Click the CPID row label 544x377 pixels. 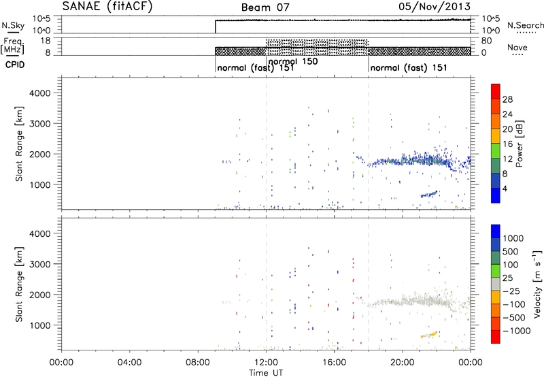(15, 65)
